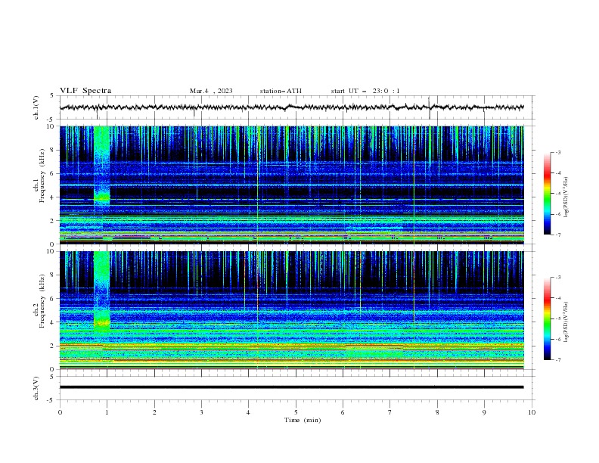Screen dimensions: 599x463
Task: Click the time axis tick label "0"
Action: [60, 412]
